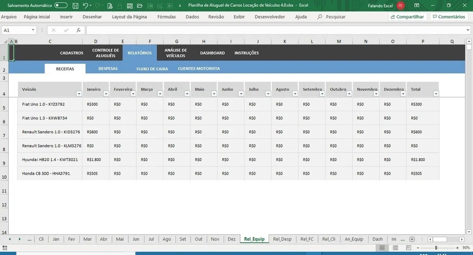Switch to Page Break Preview icon

[x=408, y=248]
